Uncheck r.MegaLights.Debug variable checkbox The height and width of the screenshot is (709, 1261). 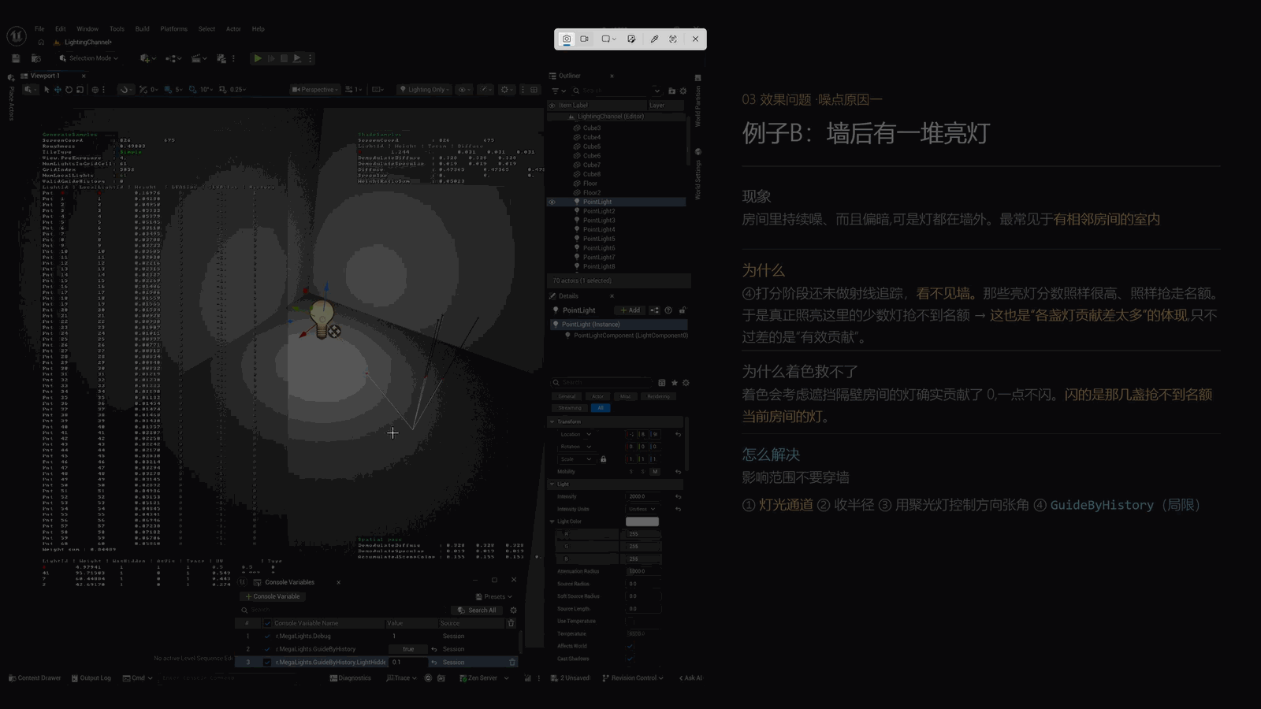coord(267,636)
